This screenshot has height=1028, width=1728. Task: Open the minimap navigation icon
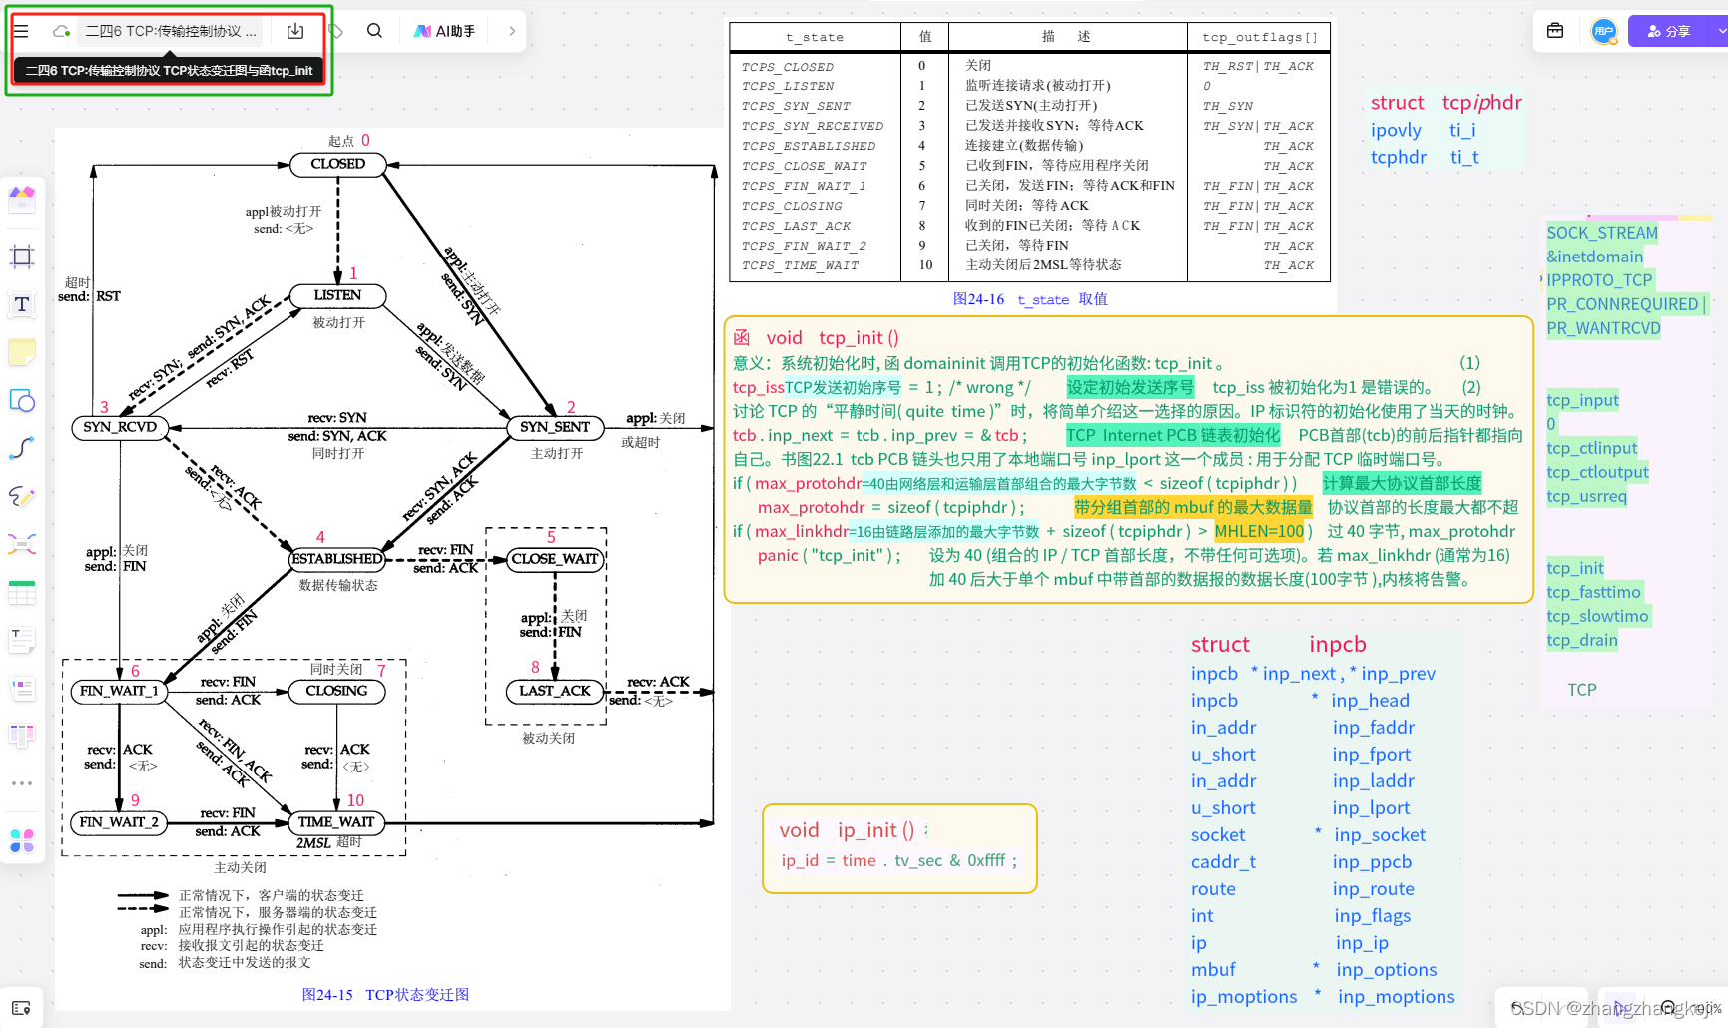tap(22, 1008)
